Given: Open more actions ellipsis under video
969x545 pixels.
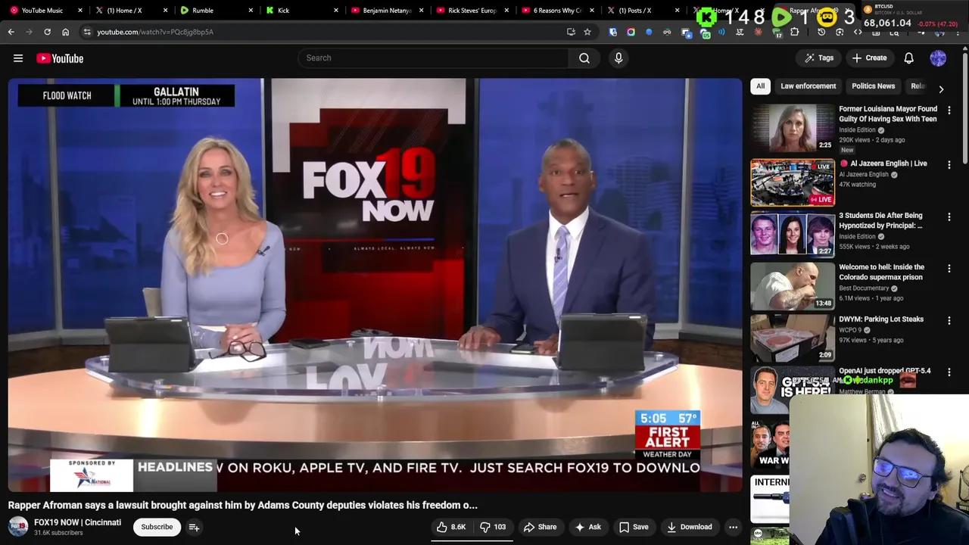Looking at the screenshot, I should 733,527.
